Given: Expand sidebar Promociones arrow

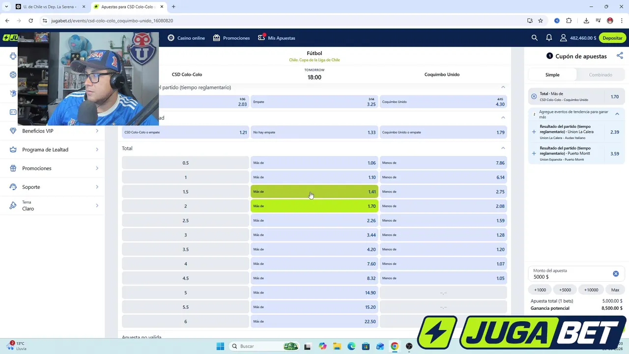Looking at the screenshot, I should pyautogui.click(x=97, y=168).
